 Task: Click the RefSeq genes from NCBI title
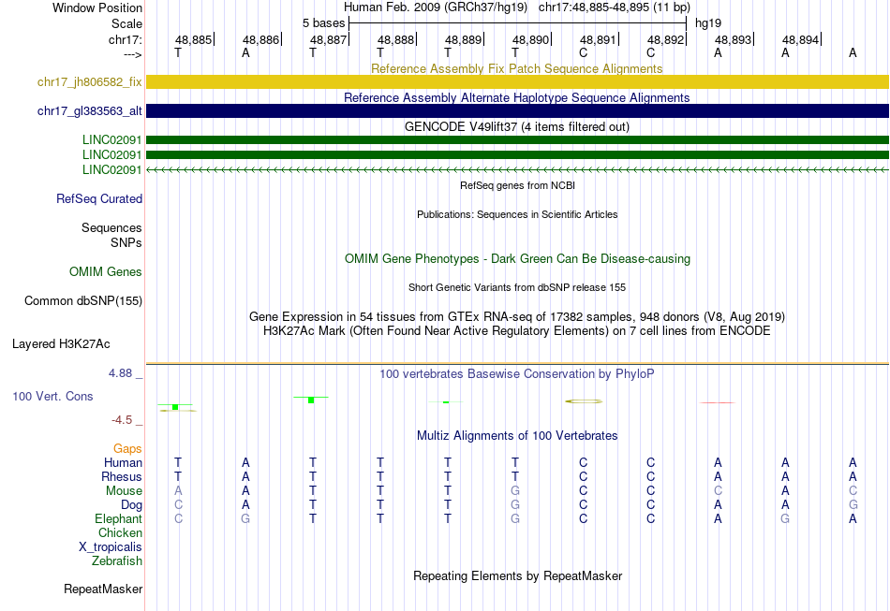tap(517, 185)
